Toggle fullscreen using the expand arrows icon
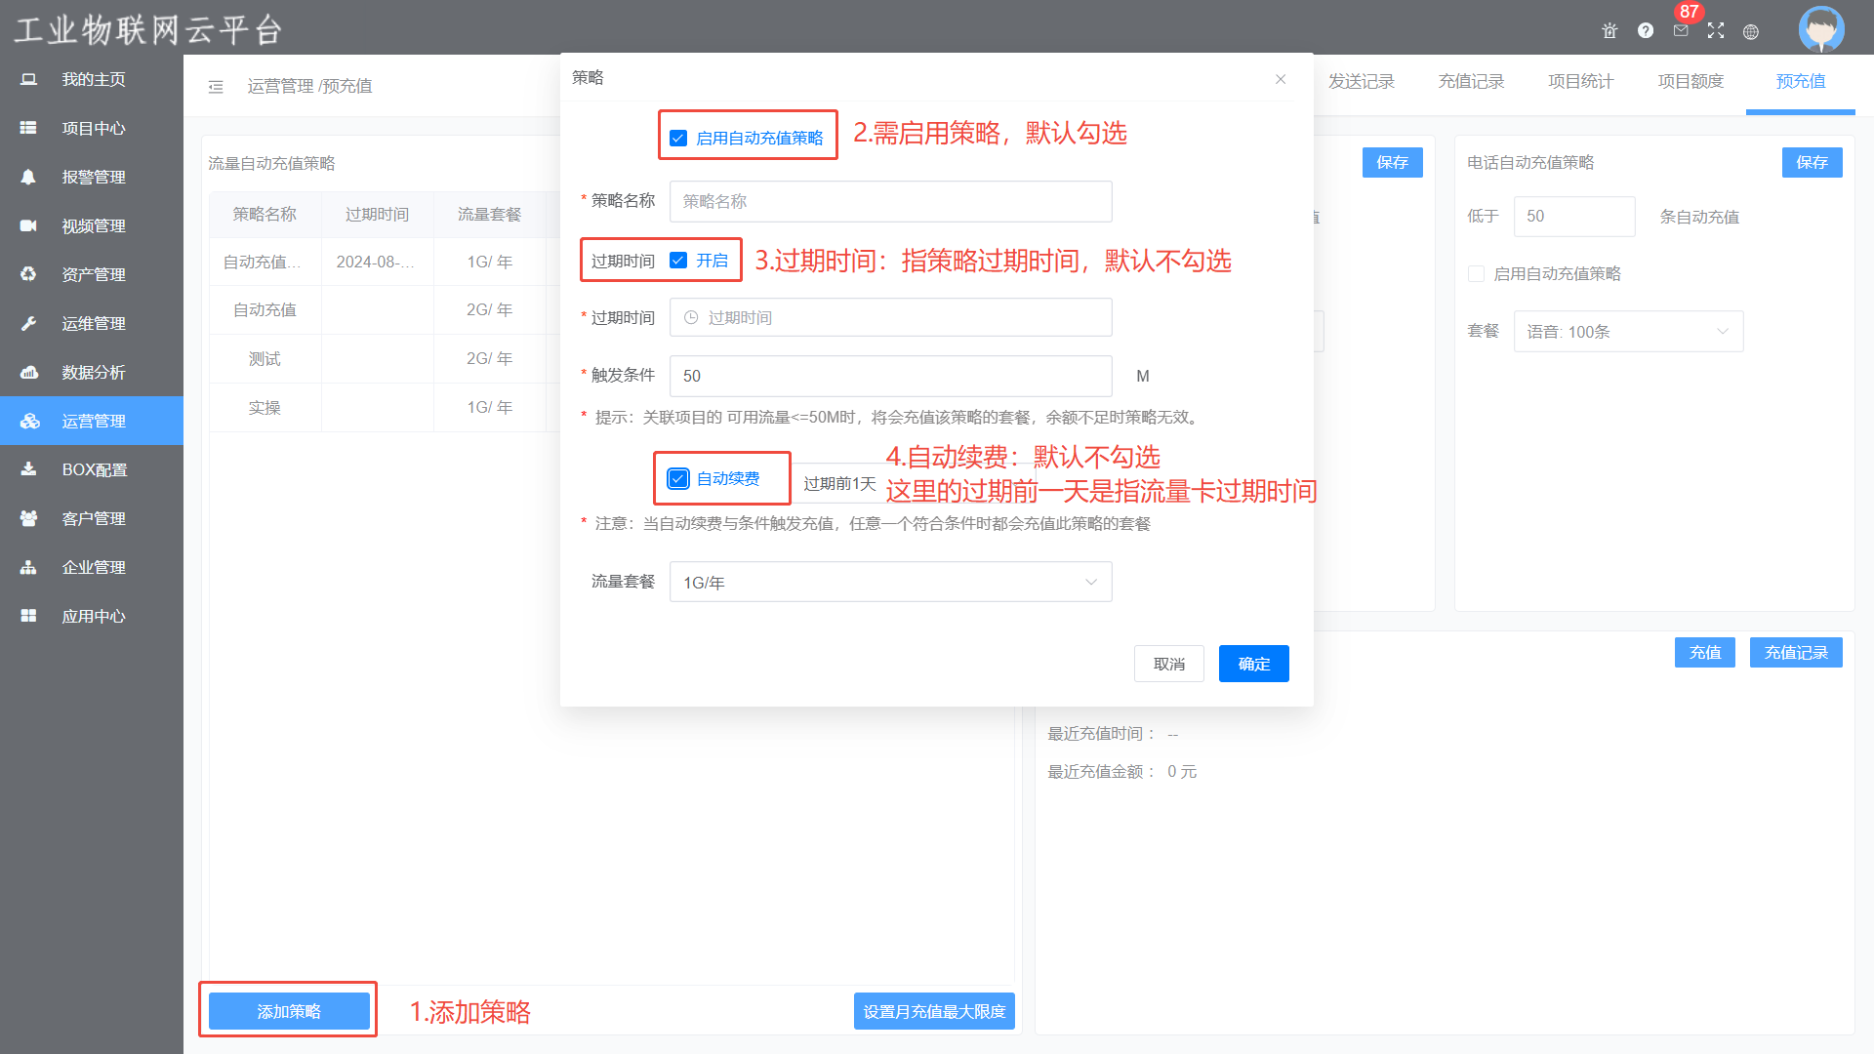Image resolution: width=1874 pixels, height=1054 pixels. click(x=1716, y=31)
